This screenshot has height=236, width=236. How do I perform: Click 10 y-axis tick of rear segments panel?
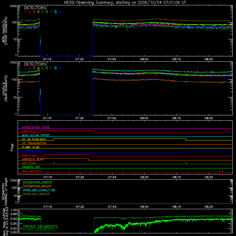15,97
